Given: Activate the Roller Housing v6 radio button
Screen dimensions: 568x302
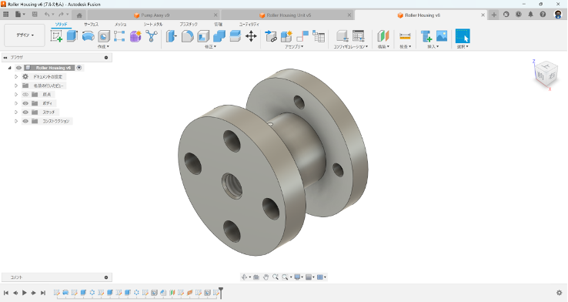Looking at the screenshot, I should click(x=79, y=68).
